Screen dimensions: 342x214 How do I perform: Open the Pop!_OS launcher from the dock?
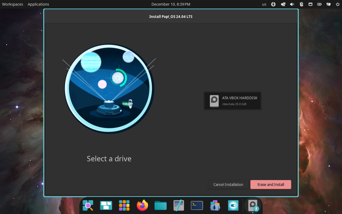coord(88,205)
